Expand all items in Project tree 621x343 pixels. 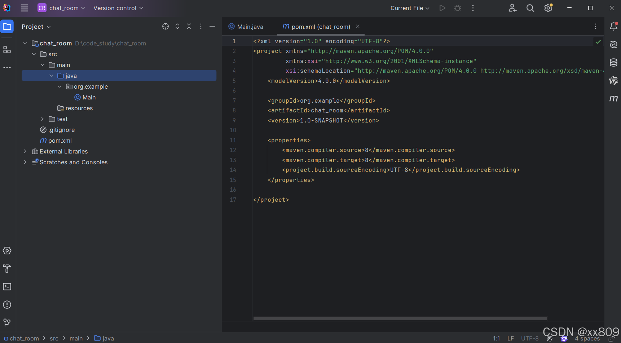tap(177, 26)
